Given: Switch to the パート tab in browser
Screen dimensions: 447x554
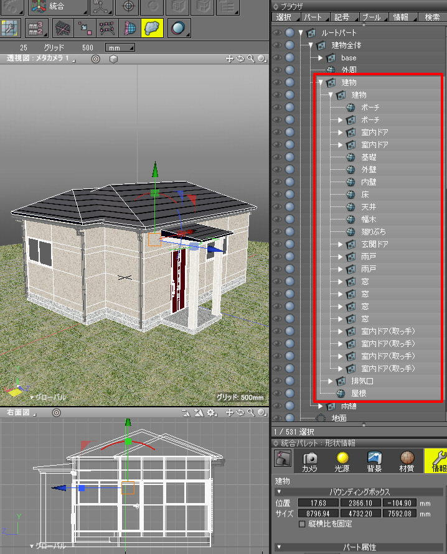Looking at the screenshot, I should pyautogui.click(x=315, y=17).
